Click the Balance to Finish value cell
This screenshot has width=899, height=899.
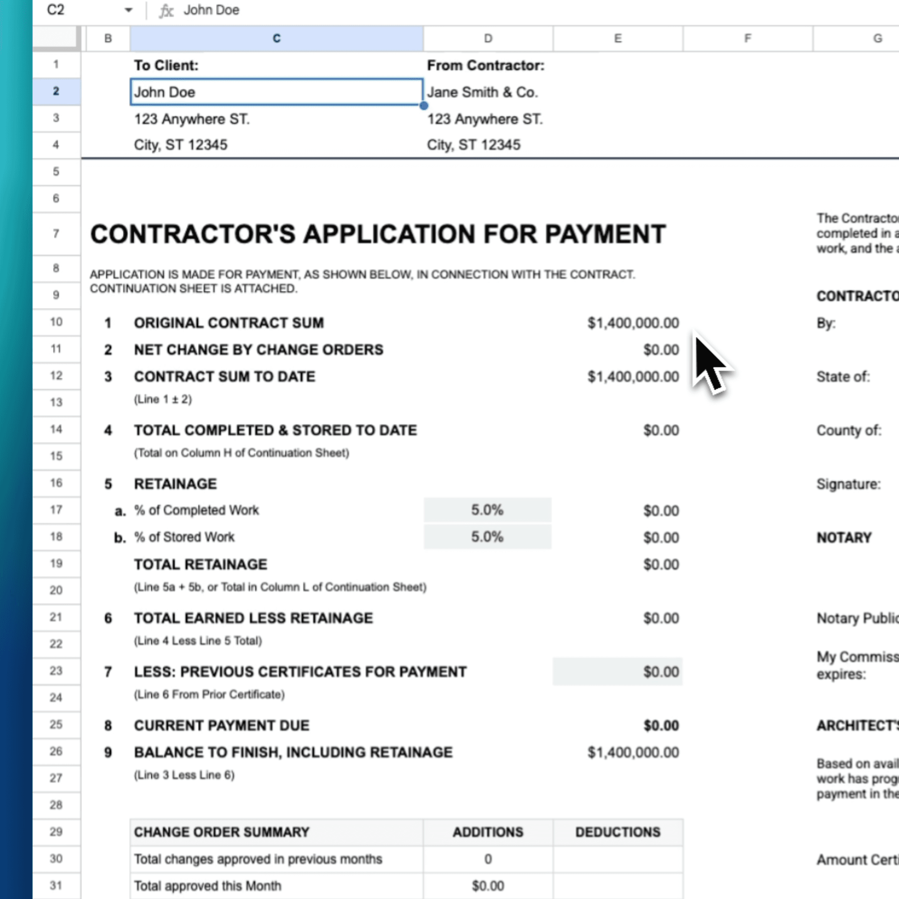coord(618,752)
